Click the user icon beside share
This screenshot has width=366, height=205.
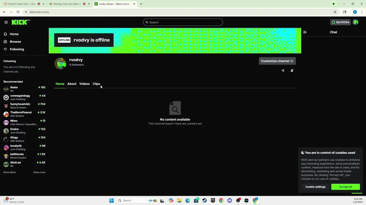point(292,70)
